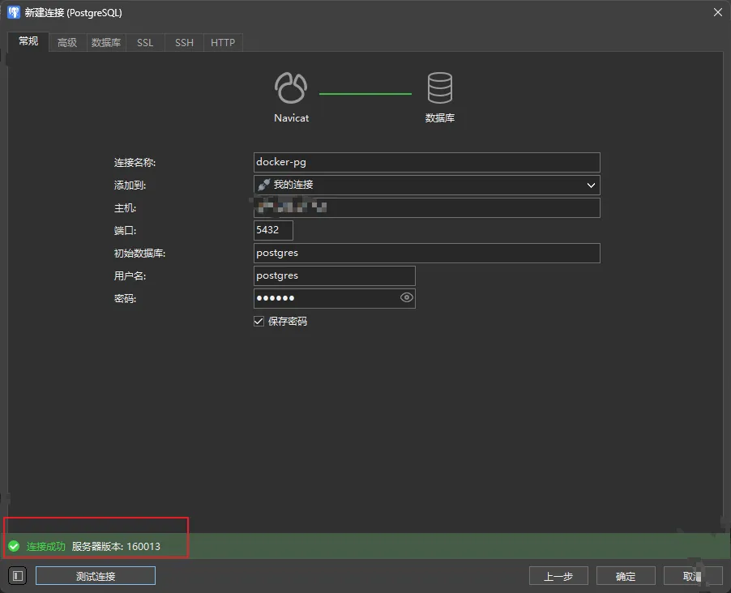Toggle the side panel layout icon
This screenshot has width=731, height=593.
18,576
